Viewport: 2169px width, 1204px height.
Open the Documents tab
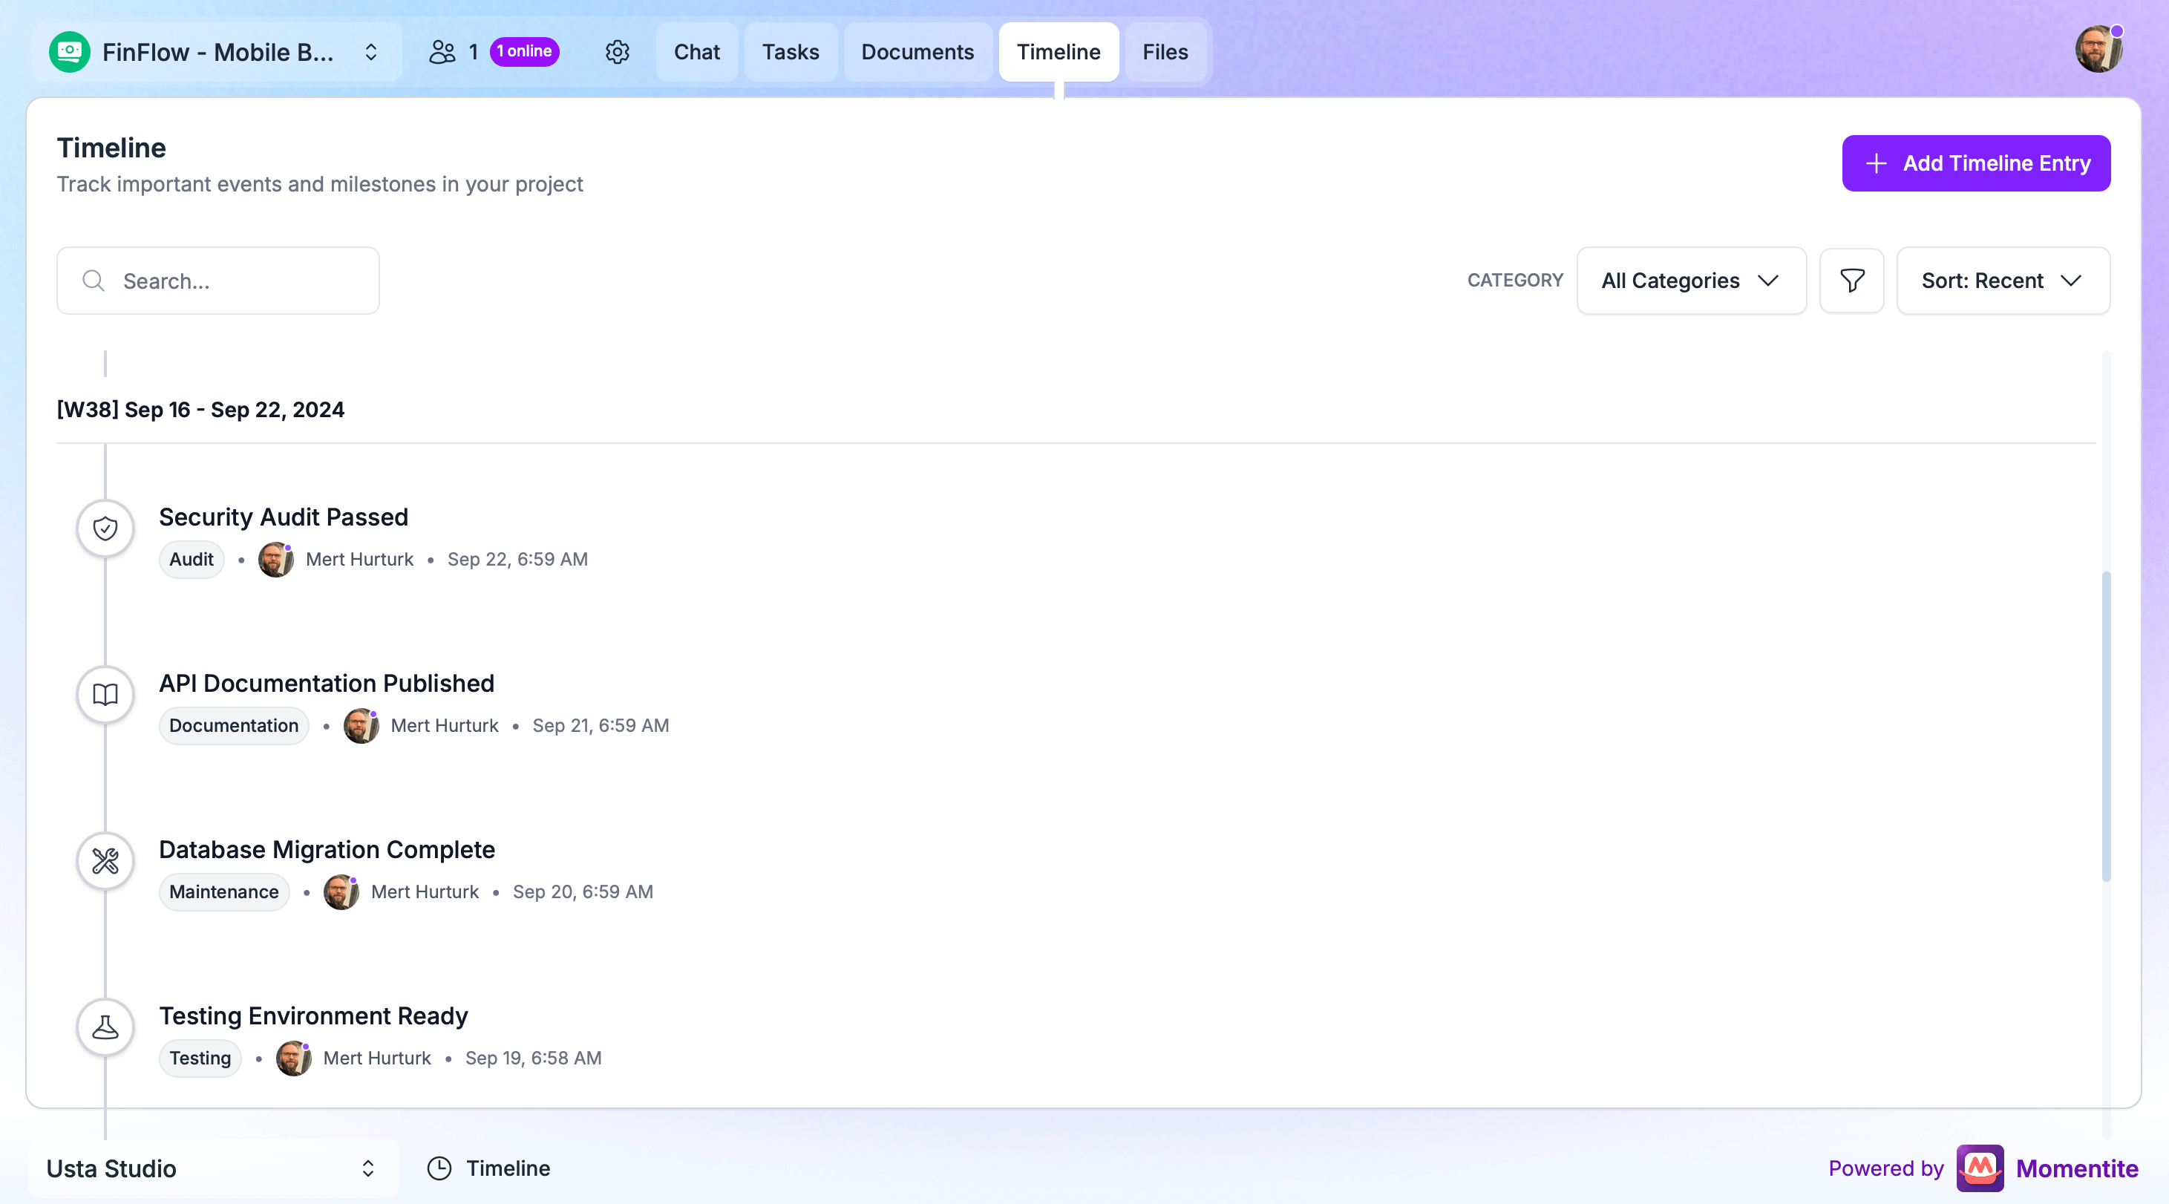pos(917,52)
